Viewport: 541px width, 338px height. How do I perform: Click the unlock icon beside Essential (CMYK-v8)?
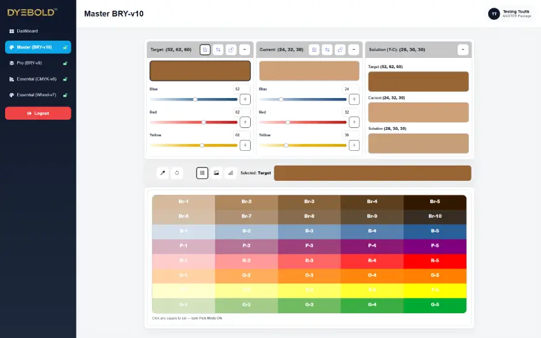pos(65,79)
